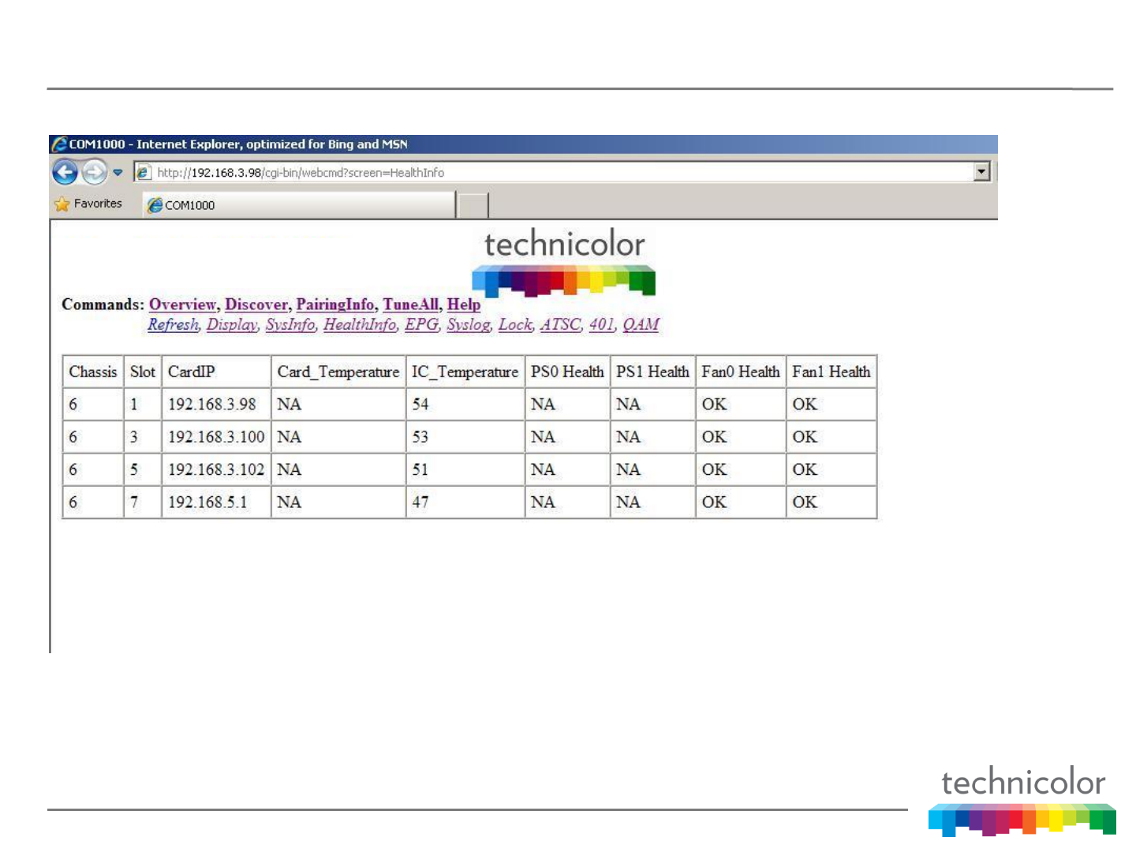Click the IC temperature value 47

pos(465,502)
